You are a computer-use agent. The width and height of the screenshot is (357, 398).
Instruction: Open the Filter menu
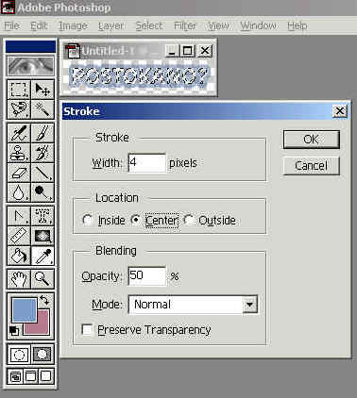point(185,25)
